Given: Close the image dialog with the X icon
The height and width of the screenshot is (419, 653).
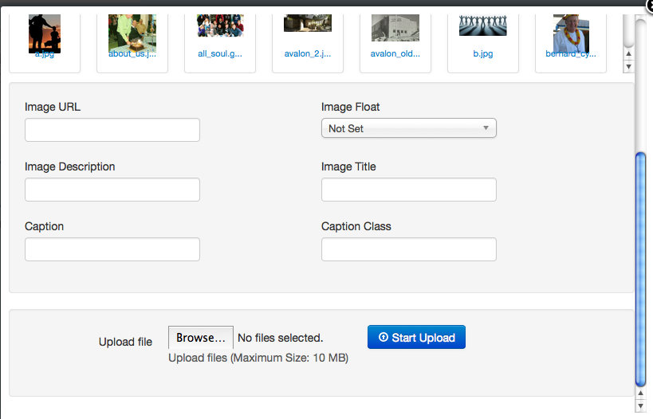Looking at the screenshot, I should tap(648, 4).
